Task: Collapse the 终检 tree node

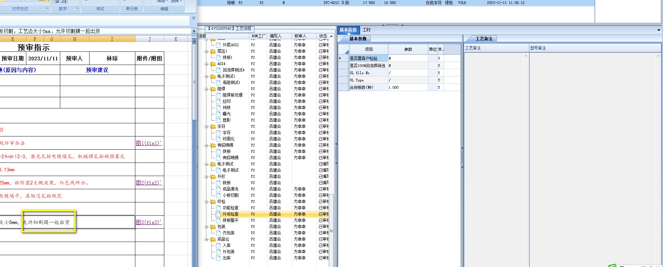Action: click(x=206, y=202)
